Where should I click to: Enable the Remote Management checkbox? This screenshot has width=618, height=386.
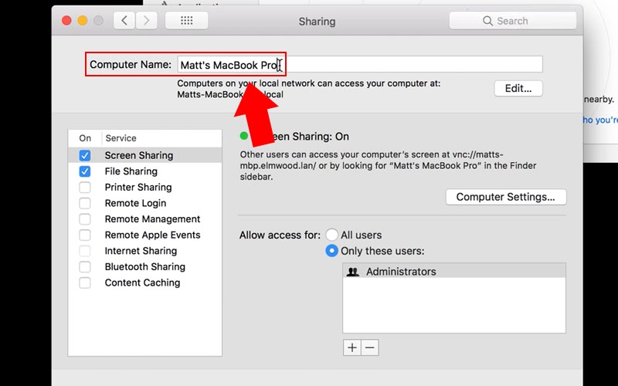[85, 219]
